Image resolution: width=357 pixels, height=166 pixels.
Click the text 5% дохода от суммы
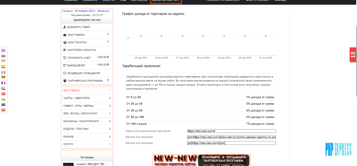(260, 117)
